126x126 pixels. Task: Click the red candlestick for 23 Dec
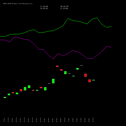pyautogui.click(x=89, y=81)
